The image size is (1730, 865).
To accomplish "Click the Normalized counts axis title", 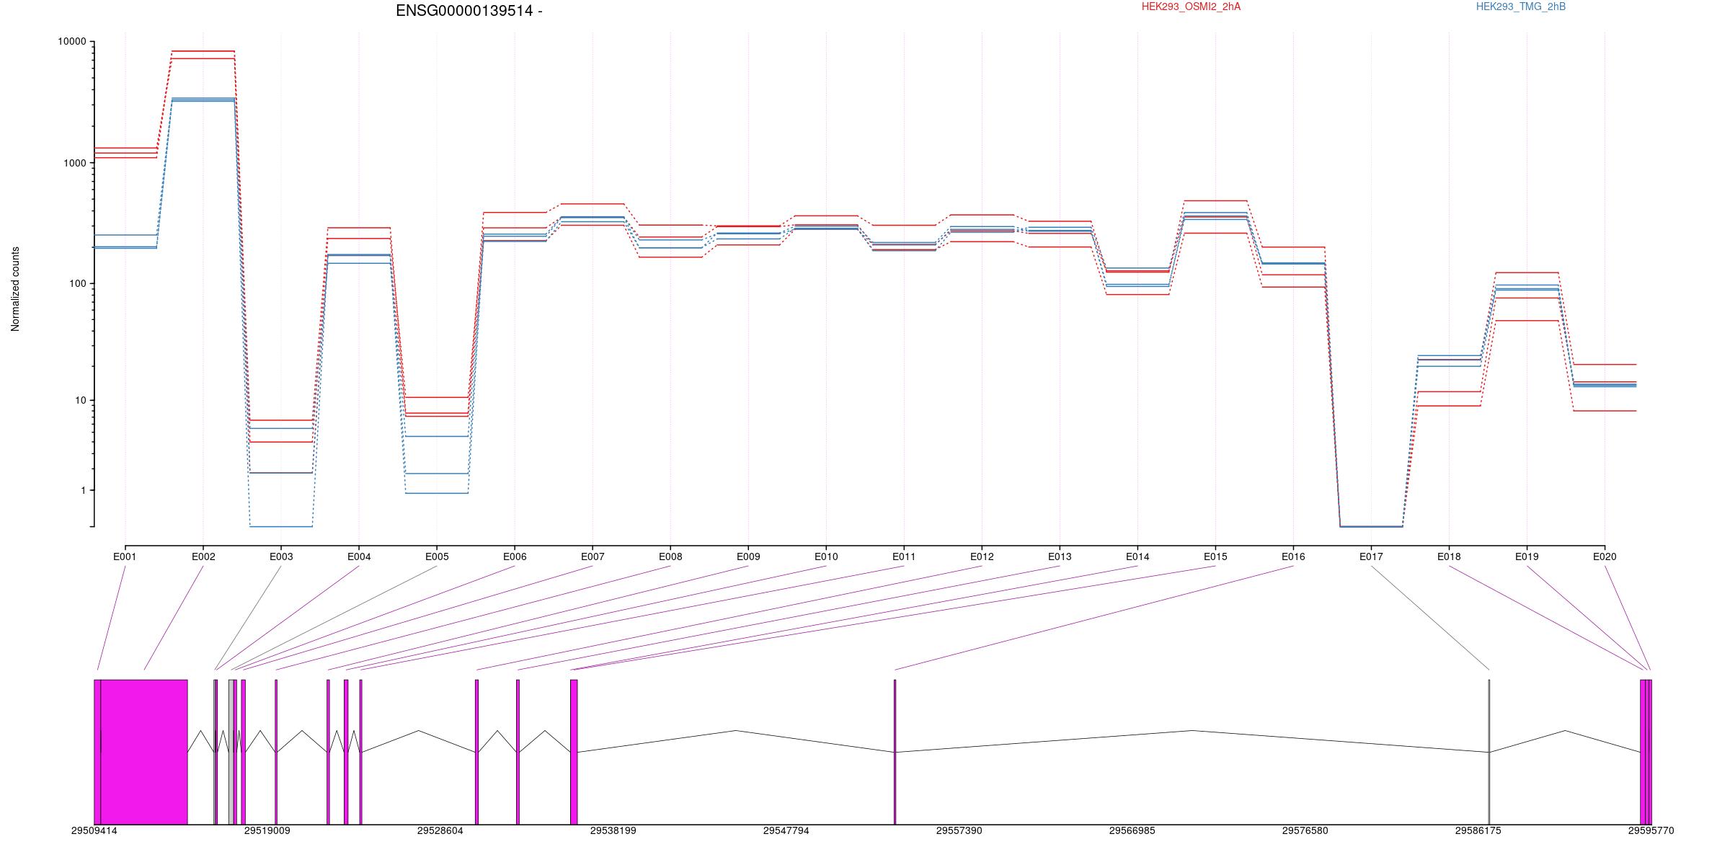I will tap(15, 289).
